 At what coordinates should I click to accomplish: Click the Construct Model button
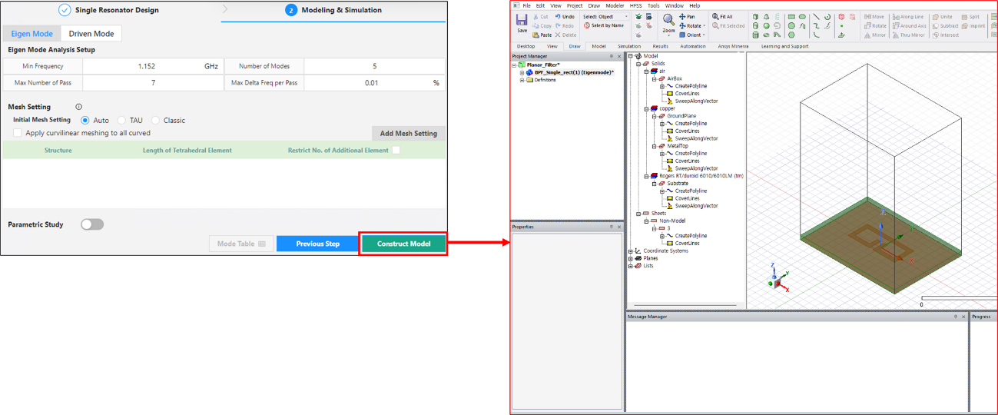(403, 244)
